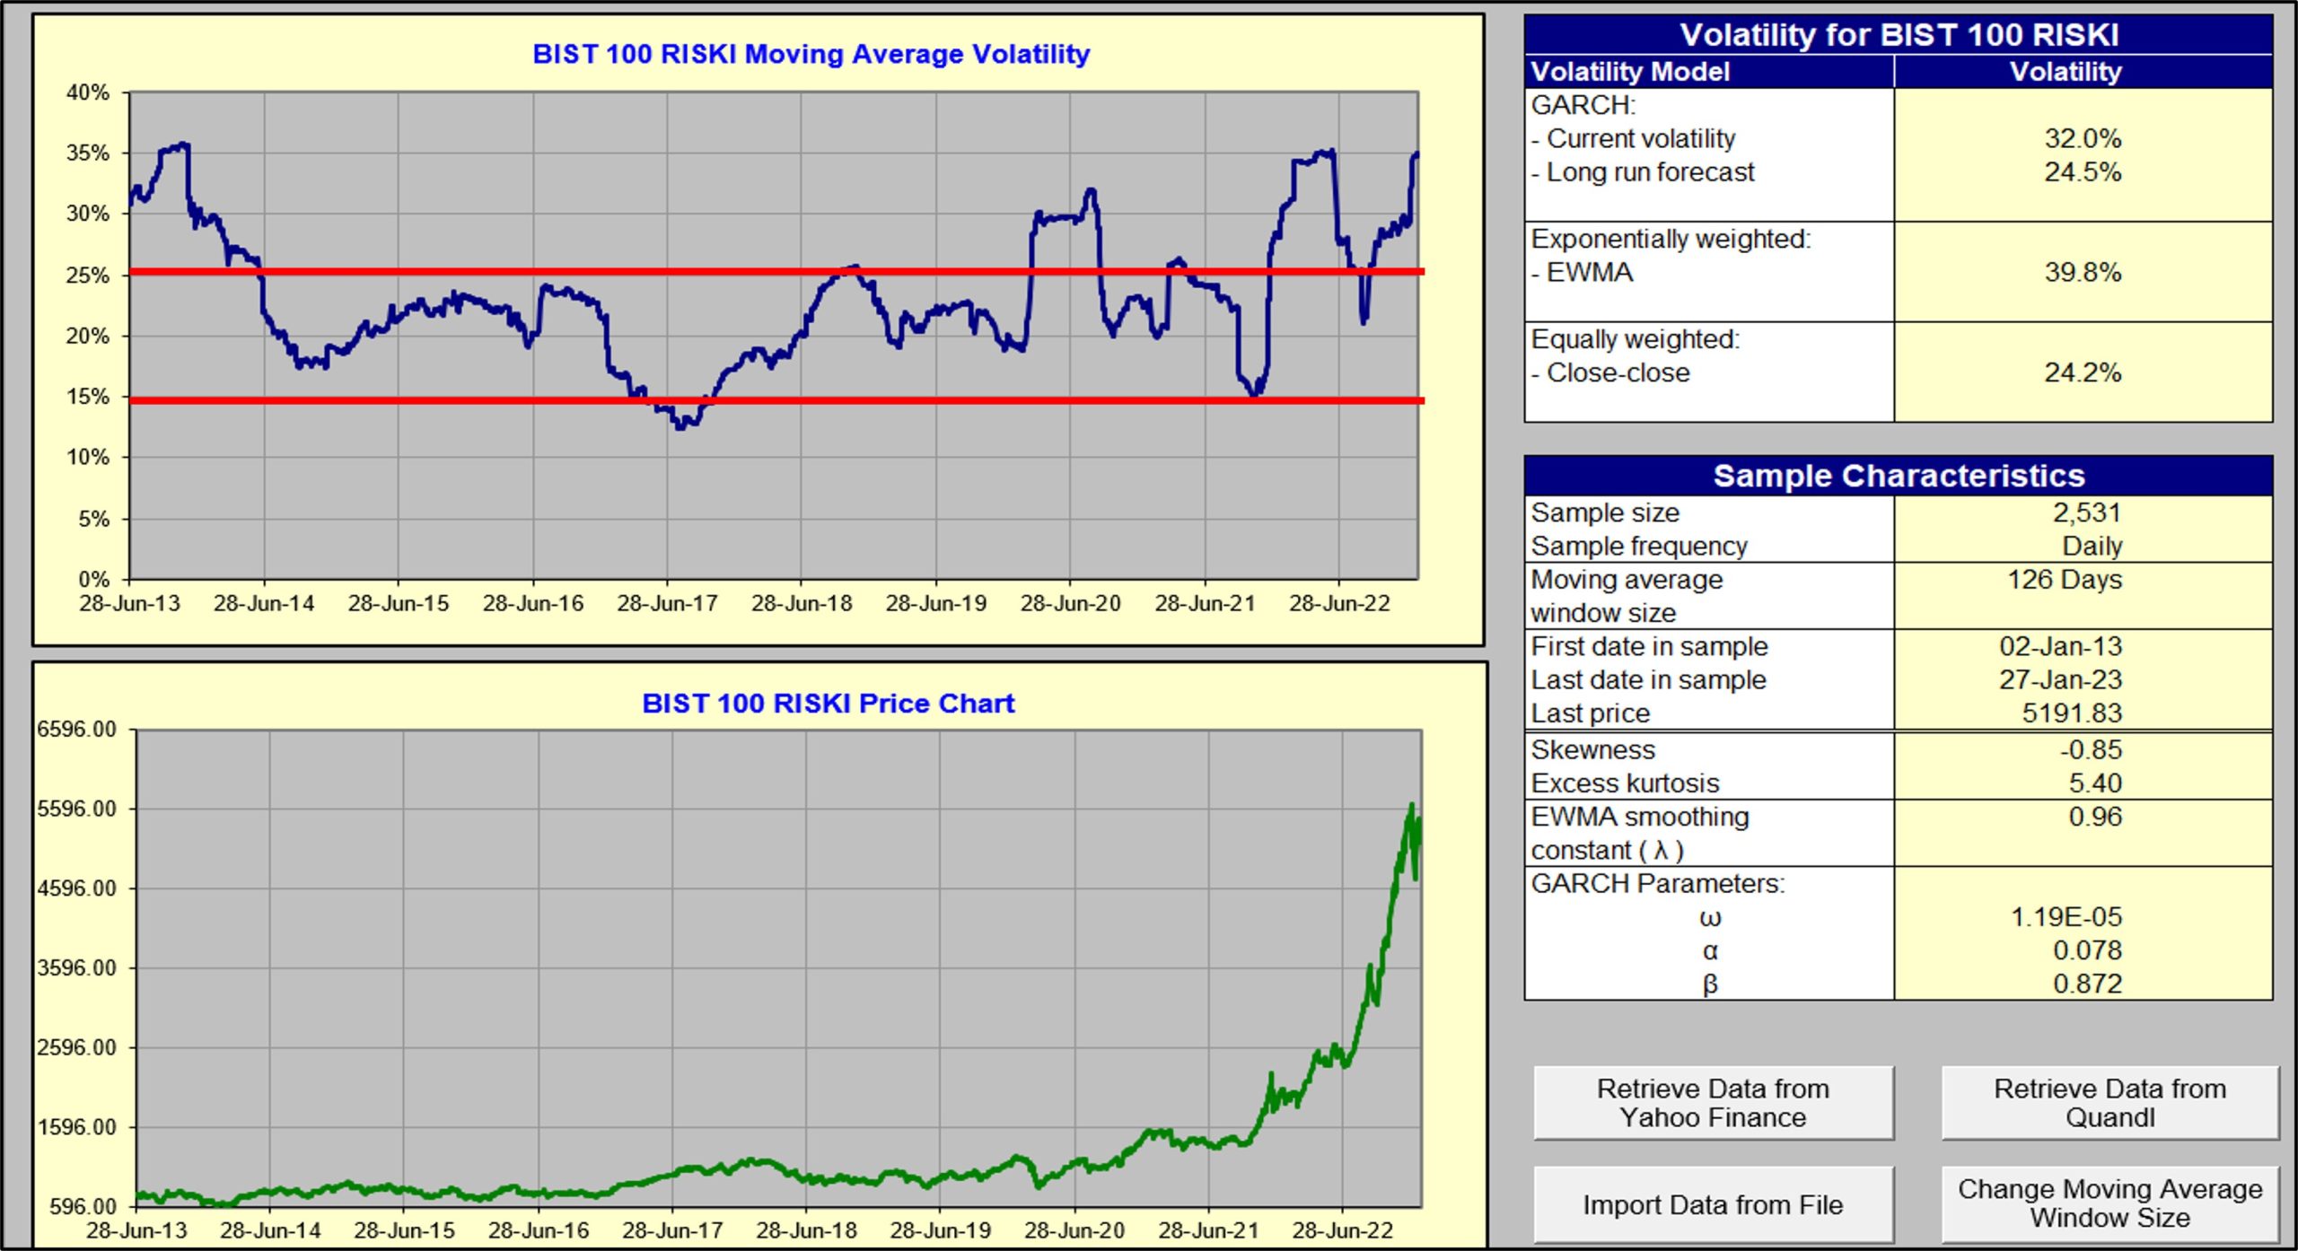Click the excess kurtosis value 5.40
The image size is (2298, 1251).
tap(2095, 783)
